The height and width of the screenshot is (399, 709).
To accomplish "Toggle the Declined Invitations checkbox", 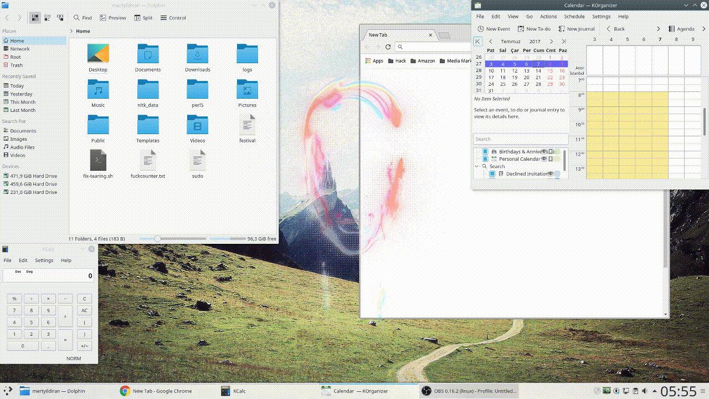I will pos(492,174).
